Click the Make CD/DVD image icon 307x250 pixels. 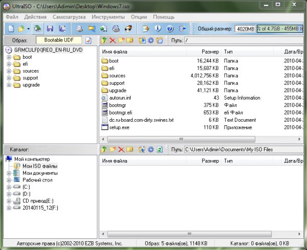(x=79, y=29)
